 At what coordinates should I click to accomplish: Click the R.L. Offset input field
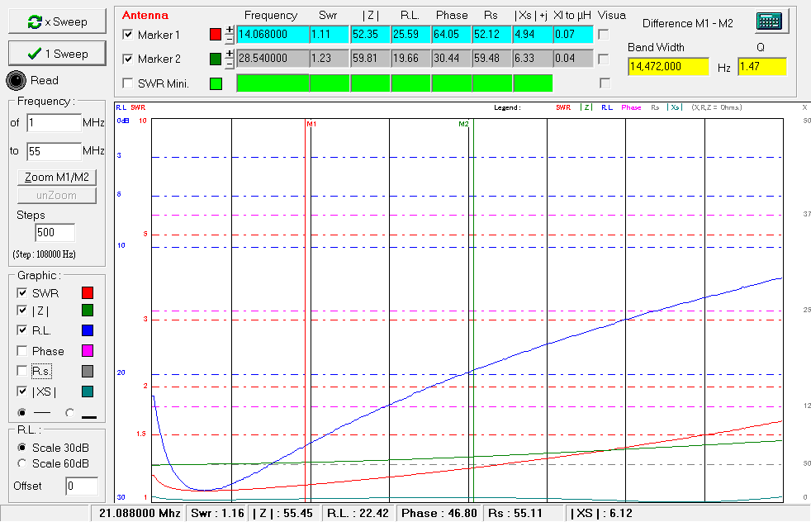click(82, 486)
